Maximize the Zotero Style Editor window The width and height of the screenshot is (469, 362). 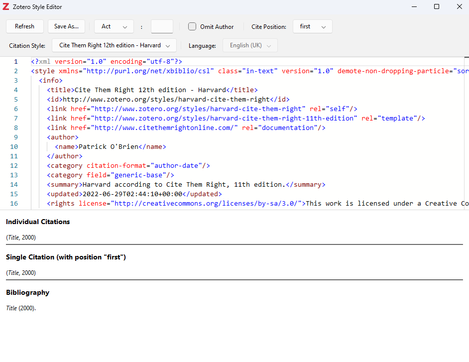[437, 6]
